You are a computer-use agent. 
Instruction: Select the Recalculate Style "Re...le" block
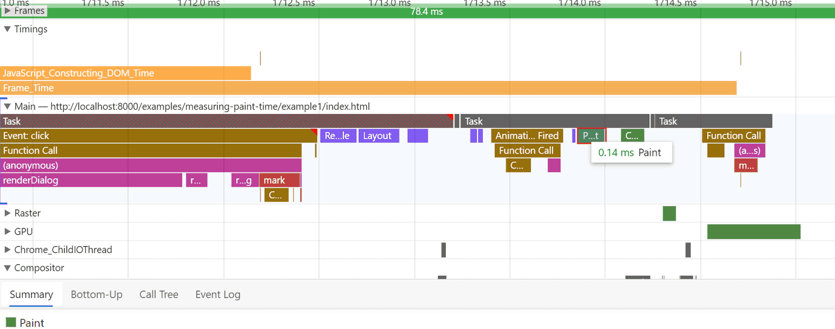(x=338, y=136)
